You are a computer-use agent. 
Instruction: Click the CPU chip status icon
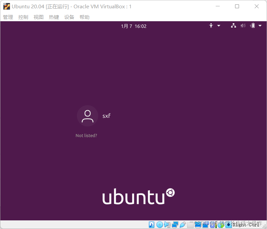tap(212, 225)
